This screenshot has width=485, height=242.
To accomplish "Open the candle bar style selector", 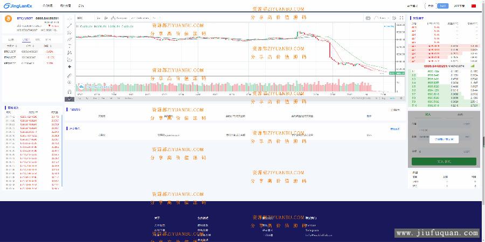I will click(106, 18).
